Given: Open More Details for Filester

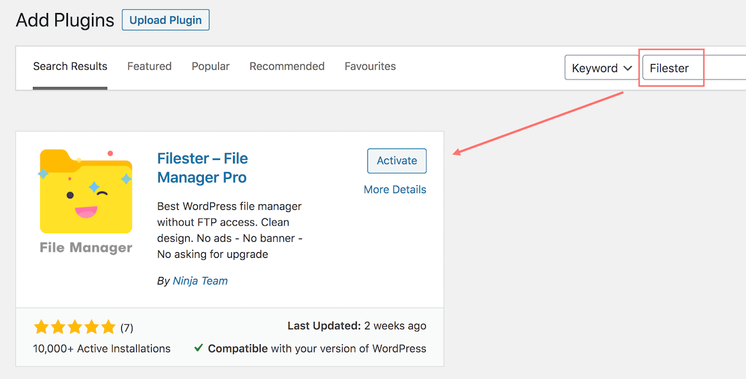Looking at the screenshot, I should [395, 189].
